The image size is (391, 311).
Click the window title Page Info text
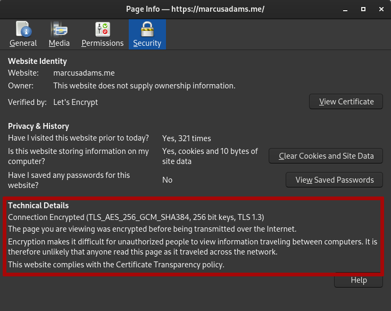195,9
